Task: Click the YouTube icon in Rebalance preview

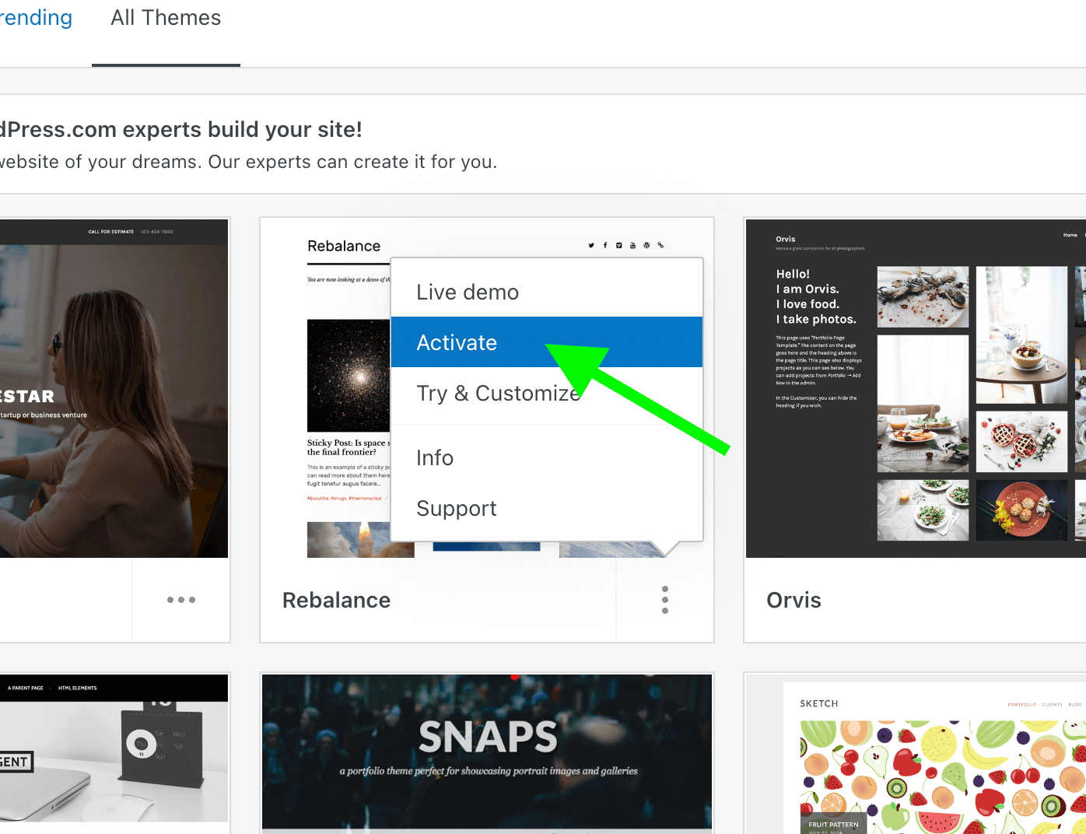Action: point(632,245)
